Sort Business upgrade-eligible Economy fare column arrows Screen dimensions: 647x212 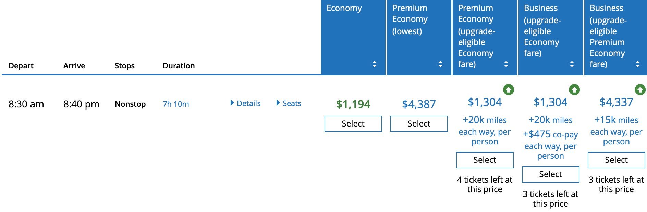[x=572, y=64]
